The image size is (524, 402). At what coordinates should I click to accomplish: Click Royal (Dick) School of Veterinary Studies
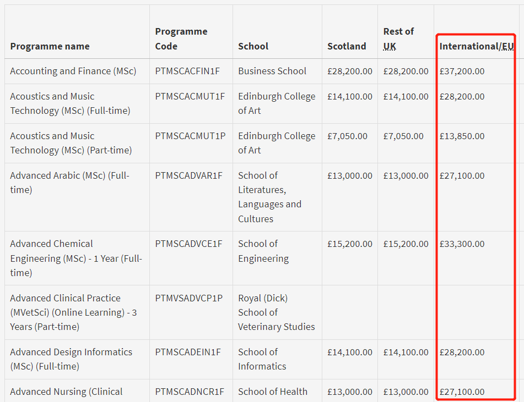click(x=277, y=312)
